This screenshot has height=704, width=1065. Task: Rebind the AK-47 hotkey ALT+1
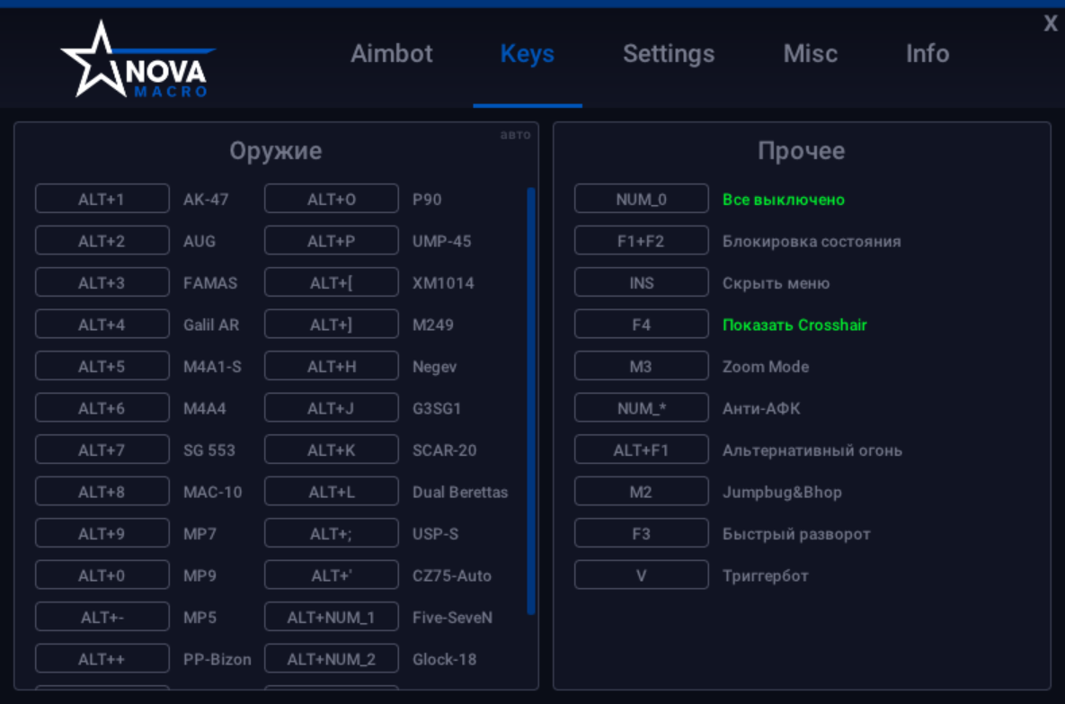[x=102, y=198]
